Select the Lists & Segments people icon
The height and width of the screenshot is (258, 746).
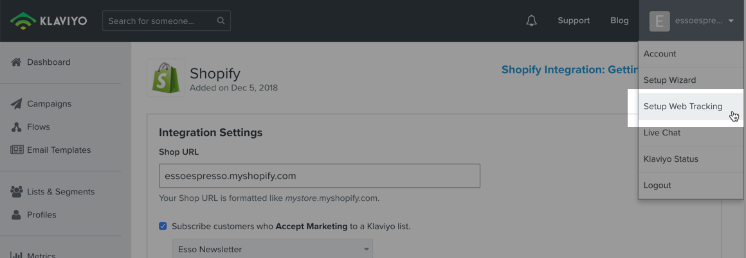tap(17, 192)
